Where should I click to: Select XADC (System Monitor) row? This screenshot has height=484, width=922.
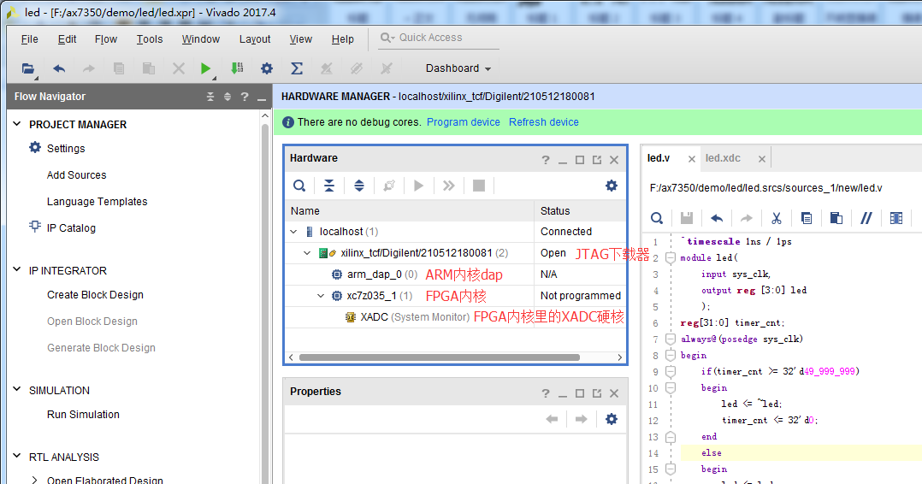[456, 317]
